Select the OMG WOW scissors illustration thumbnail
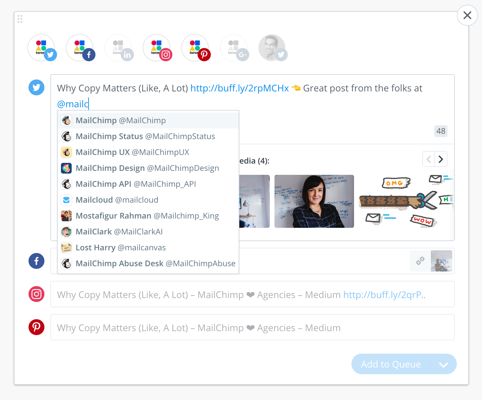The width and height of the screenshot is (482, 400). click(x=406, y=201)
